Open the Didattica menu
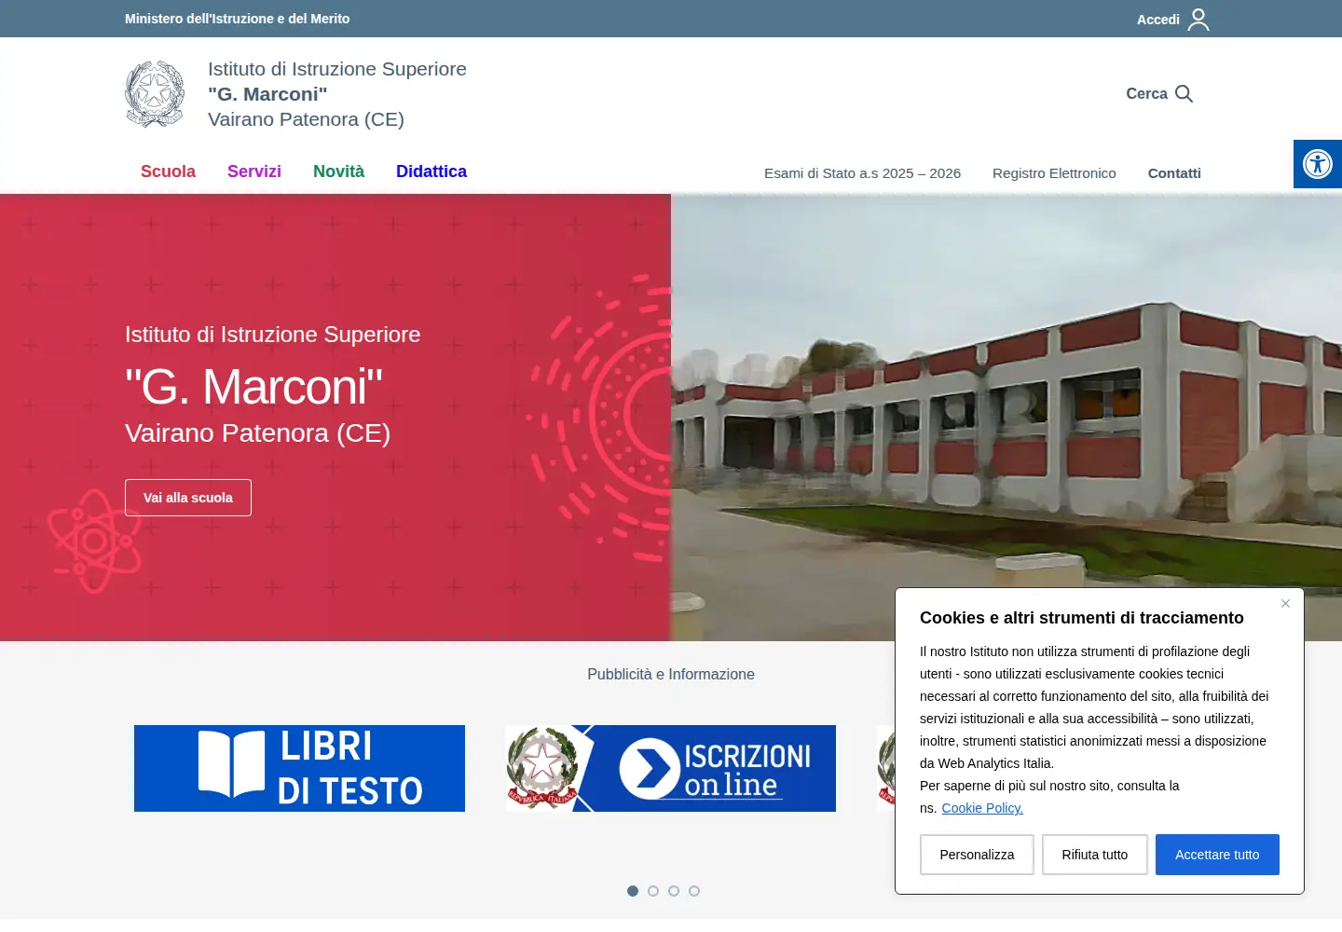Screen dimensions: 1342x932 coord(431,171)
